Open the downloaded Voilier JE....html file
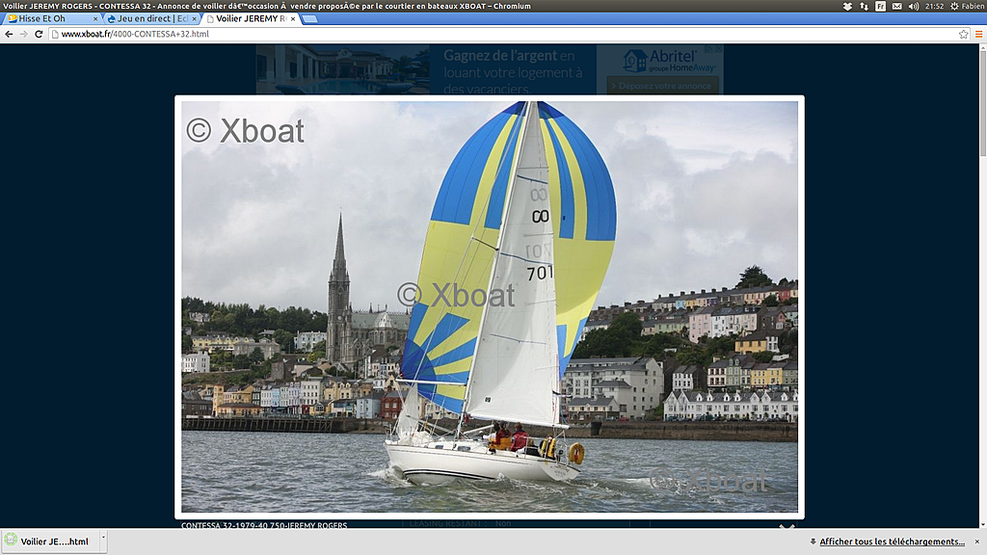The image size is (987, 555). pos(50,542)
